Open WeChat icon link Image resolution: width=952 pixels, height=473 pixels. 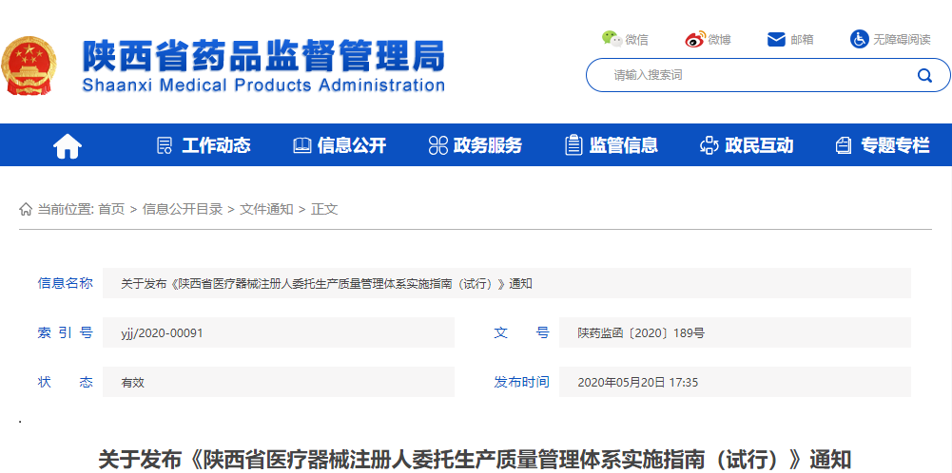coord(611,39)
